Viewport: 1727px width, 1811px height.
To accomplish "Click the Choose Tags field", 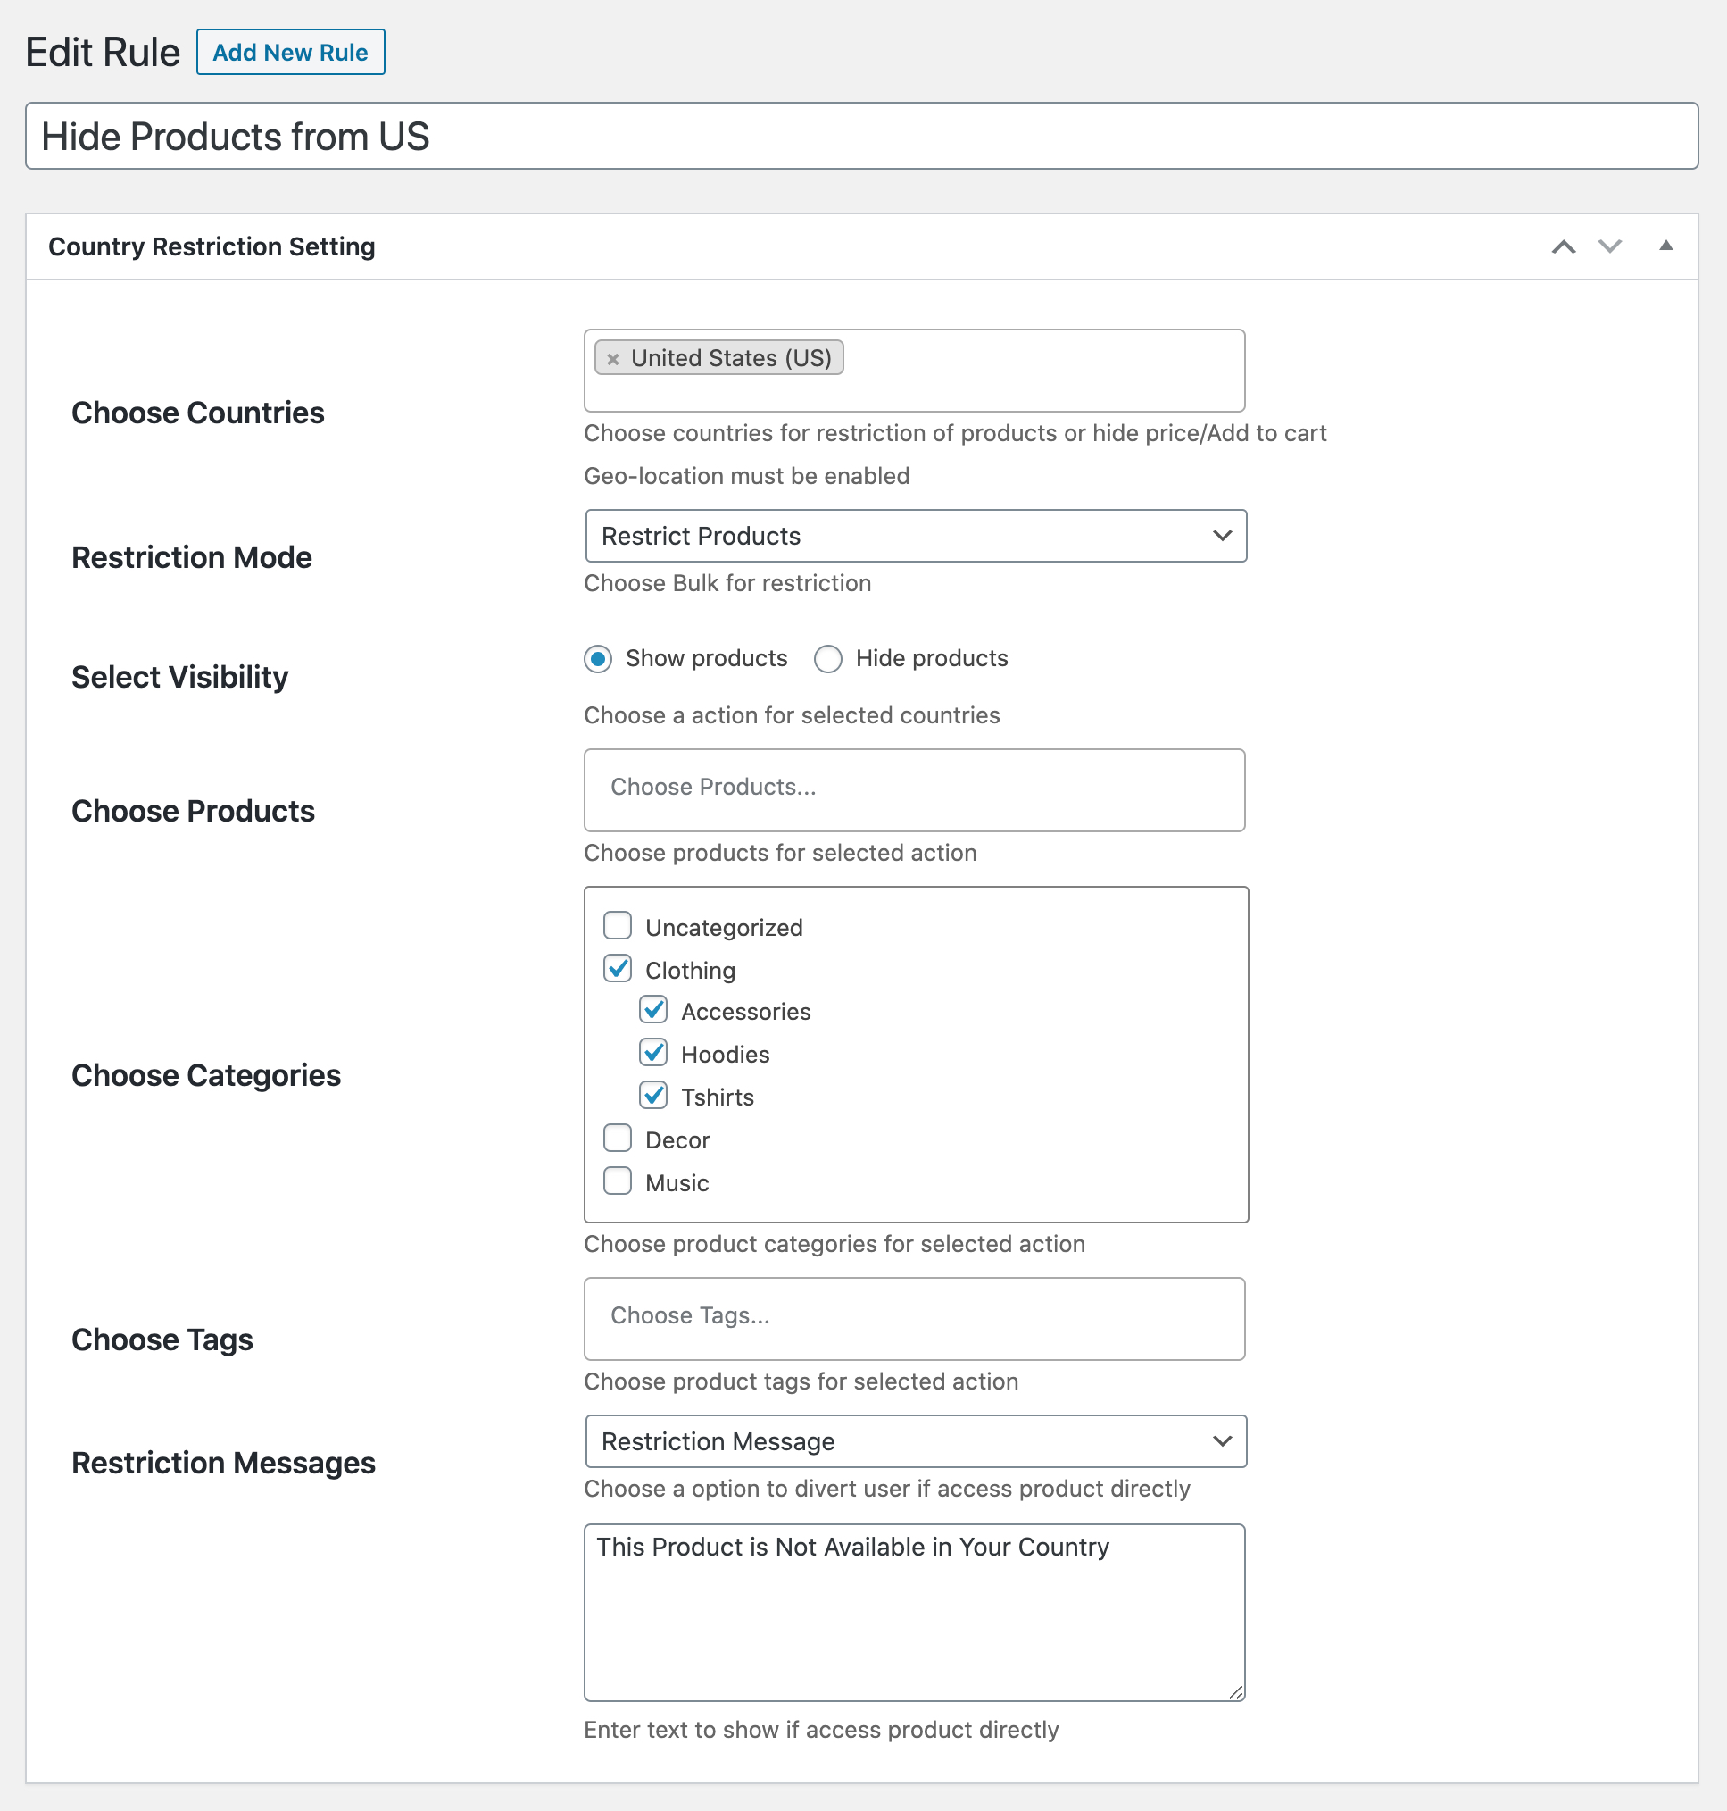I will (x=914, y=1318).
